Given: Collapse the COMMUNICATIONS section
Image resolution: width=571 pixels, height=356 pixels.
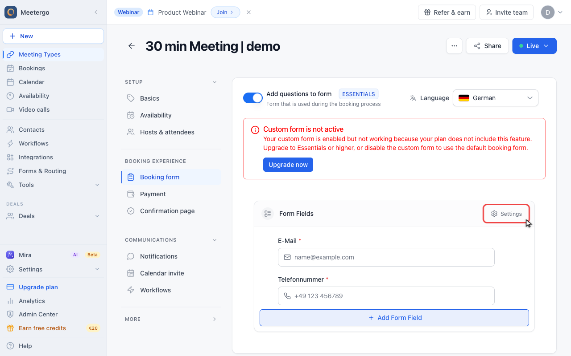Looking at the screenshot, I should coord(215,240).
